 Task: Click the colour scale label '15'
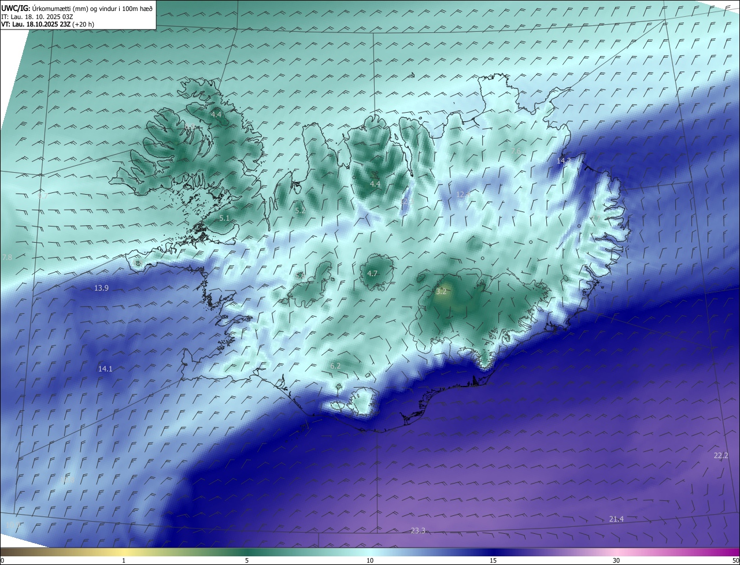(493, 561)
